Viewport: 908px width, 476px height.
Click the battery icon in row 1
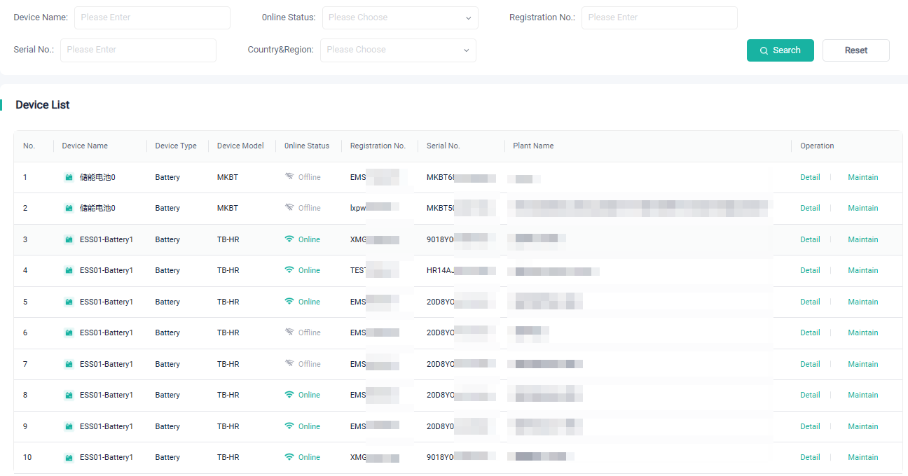pos(69,178)
